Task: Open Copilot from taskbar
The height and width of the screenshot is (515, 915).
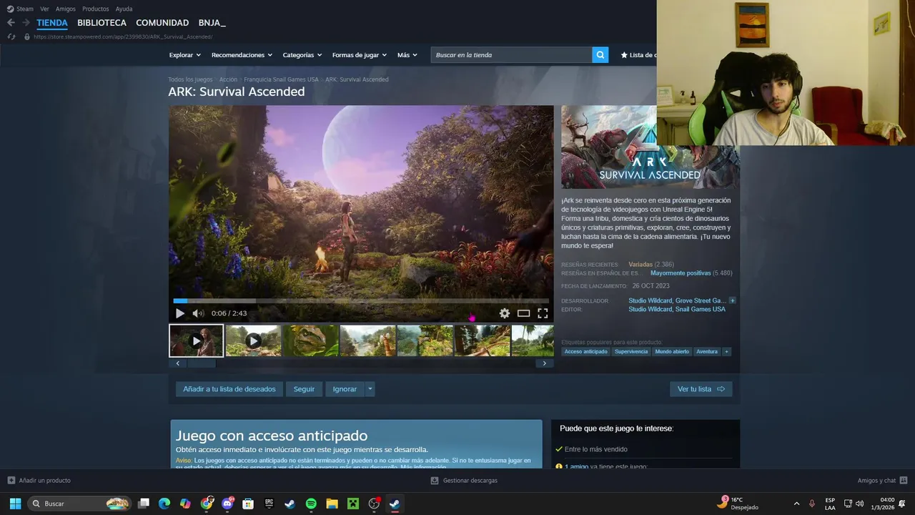Action: [x=185, y=504]
